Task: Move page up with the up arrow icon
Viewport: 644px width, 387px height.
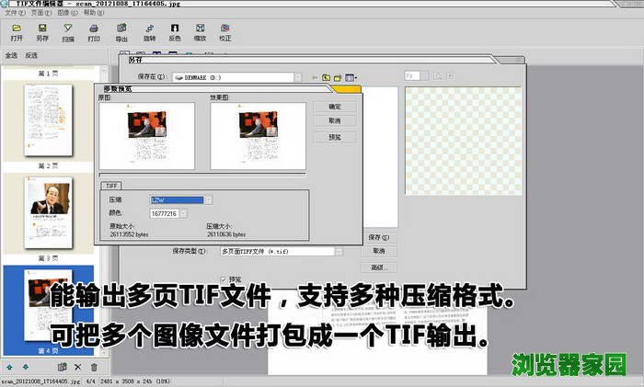Action: 10,368
